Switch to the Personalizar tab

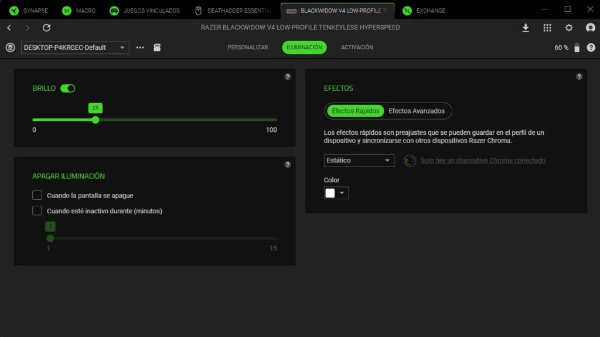[248, 47]
